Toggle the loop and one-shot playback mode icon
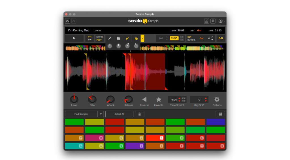 (x=89, y=38)
